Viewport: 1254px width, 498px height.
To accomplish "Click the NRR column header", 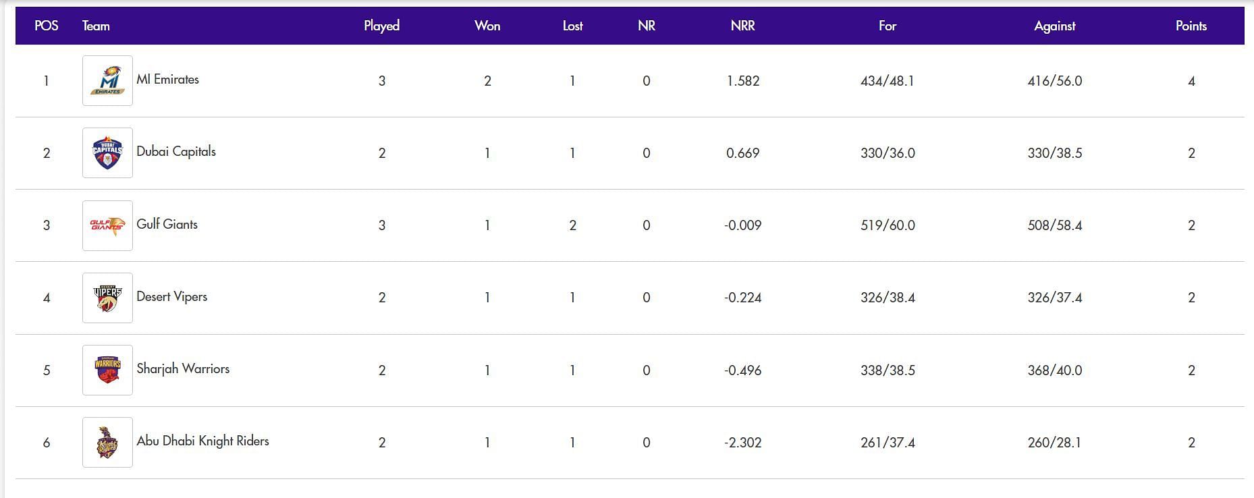I will tap(742, 26).
